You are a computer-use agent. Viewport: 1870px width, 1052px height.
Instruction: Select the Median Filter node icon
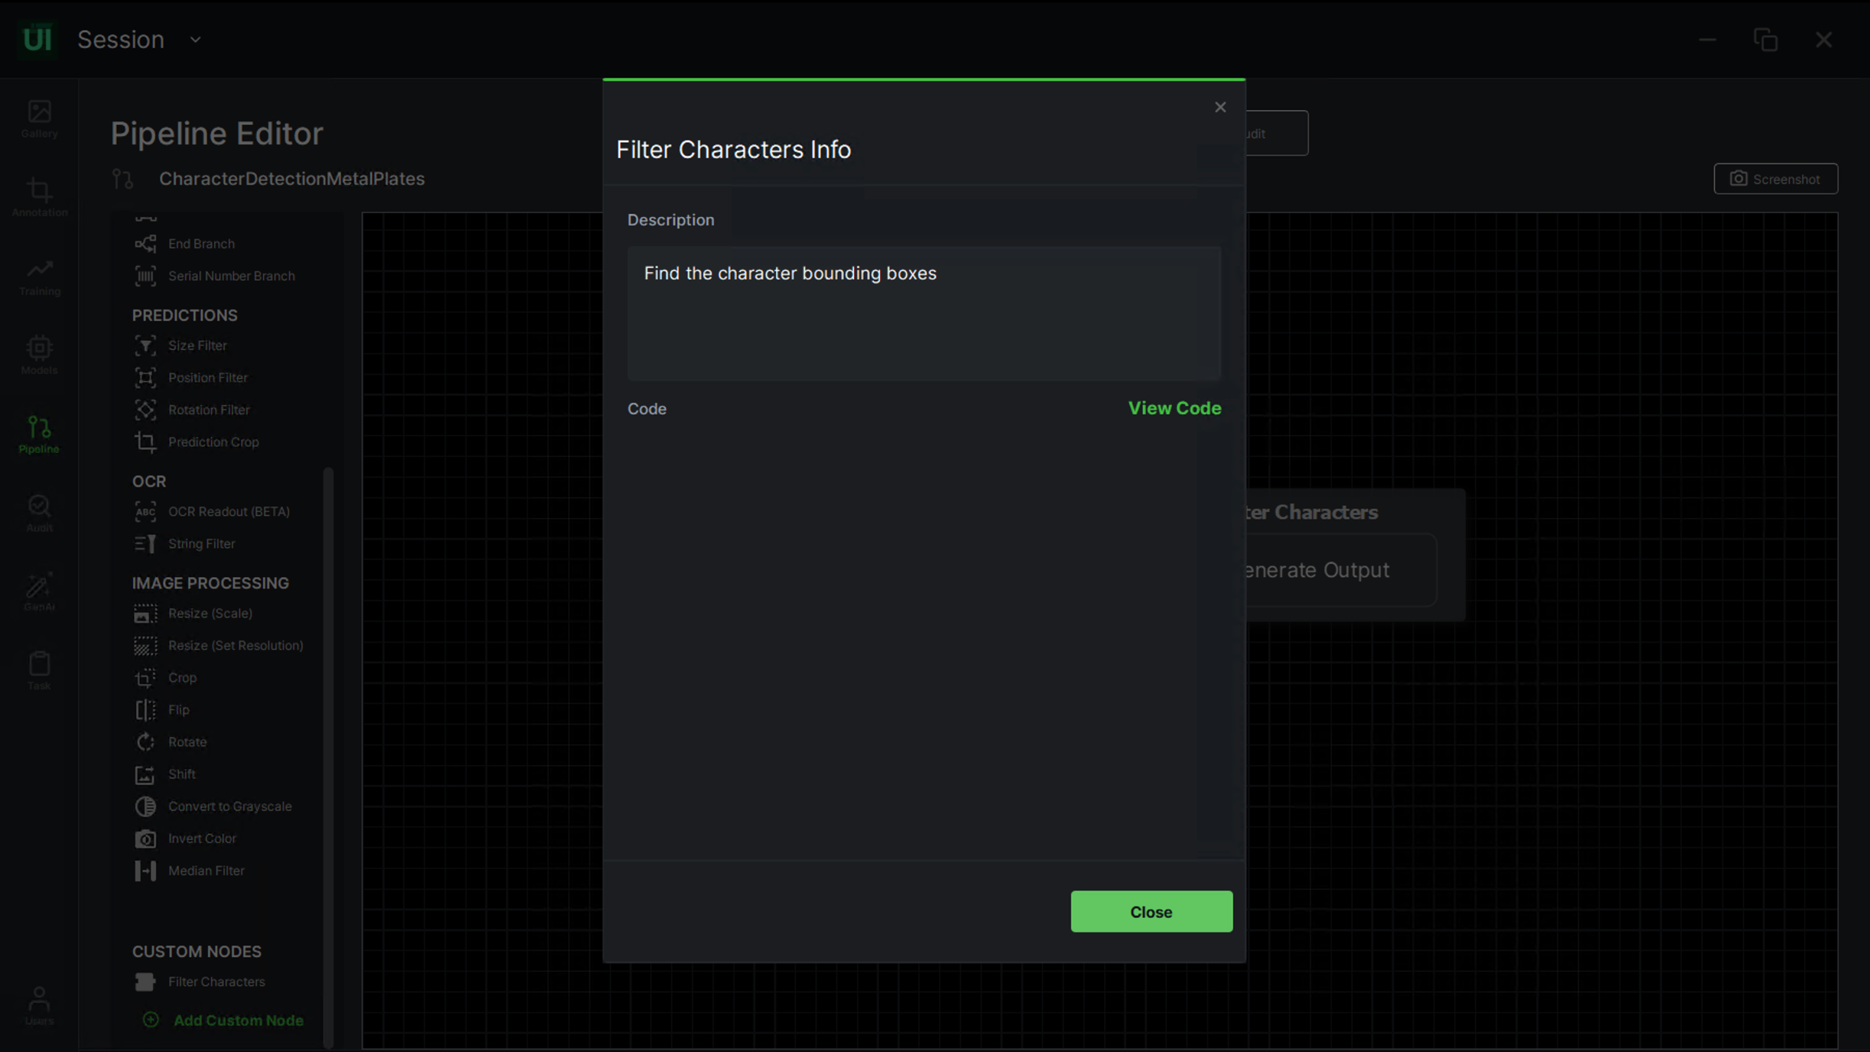click(x=145, y=871)
